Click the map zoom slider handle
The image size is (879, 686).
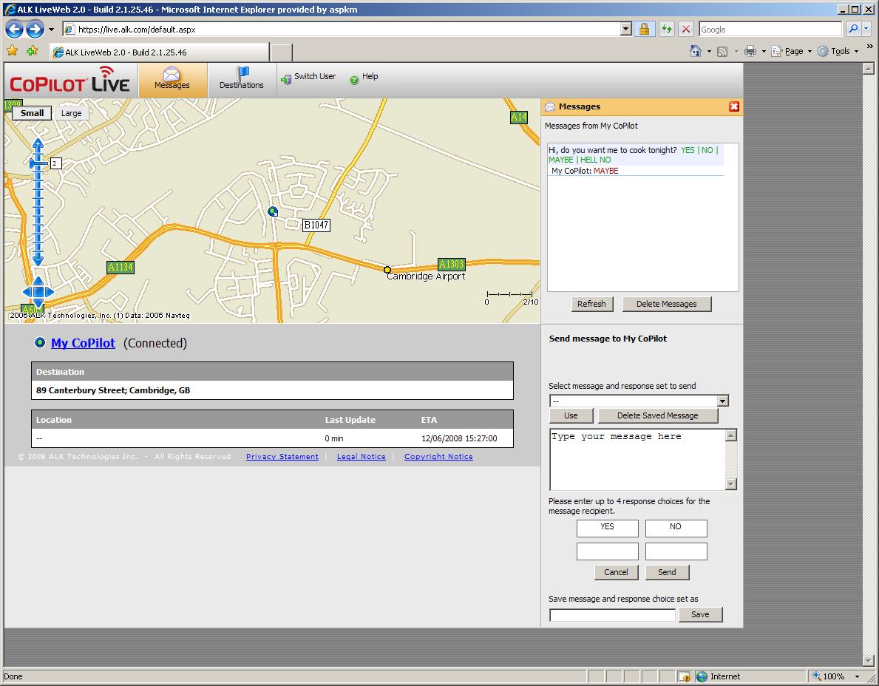38,163
